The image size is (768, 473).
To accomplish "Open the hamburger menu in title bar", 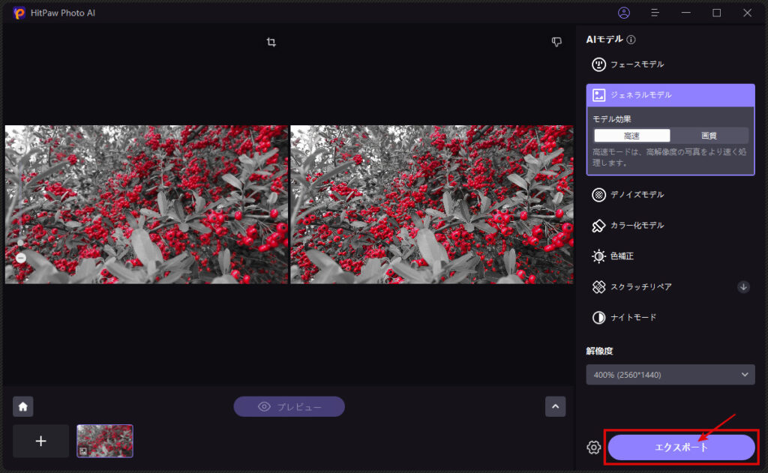I will tap(655, 13).
